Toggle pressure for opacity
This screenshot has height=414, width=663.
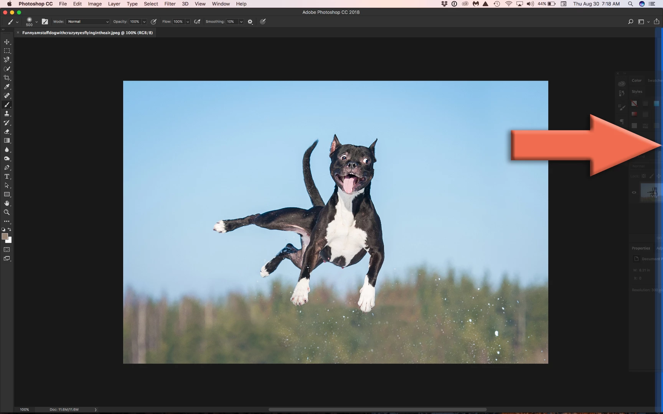point(153,22)
